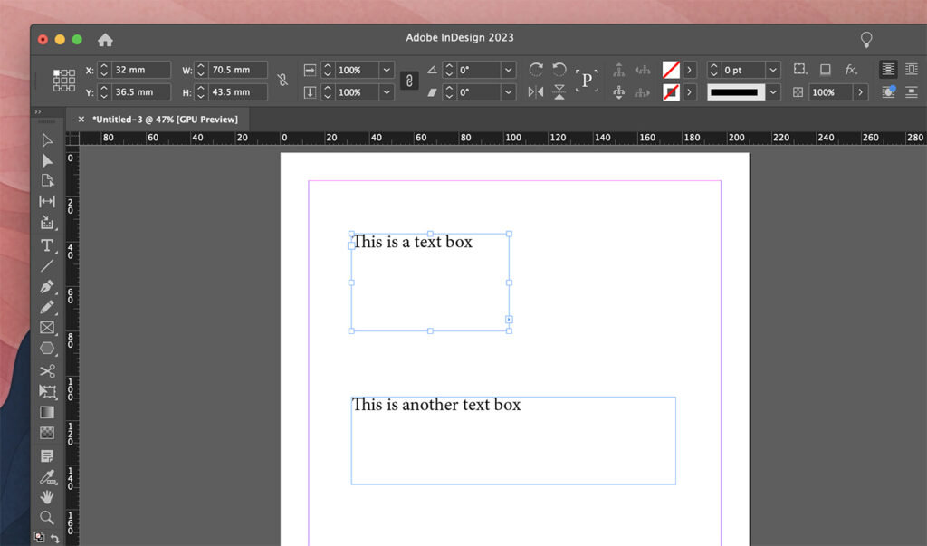Select the Gradient Swatch tool

tap(48, 412)
